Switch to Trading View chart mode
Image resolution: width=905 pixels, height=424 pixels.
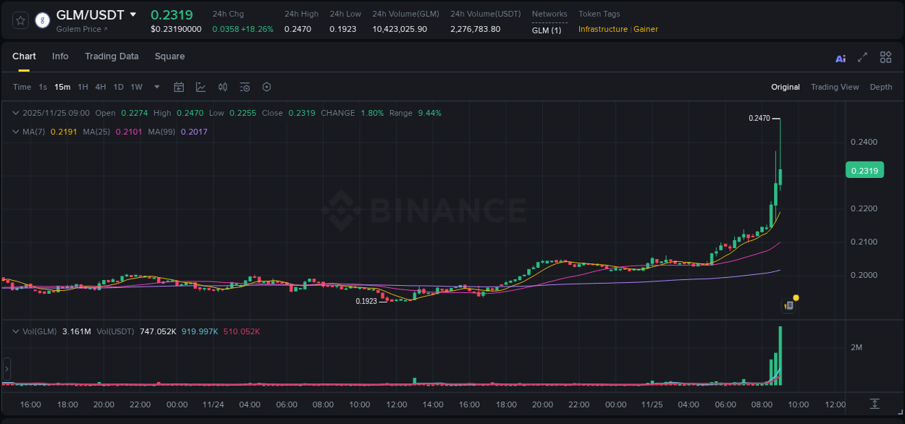tap(835, 87)
